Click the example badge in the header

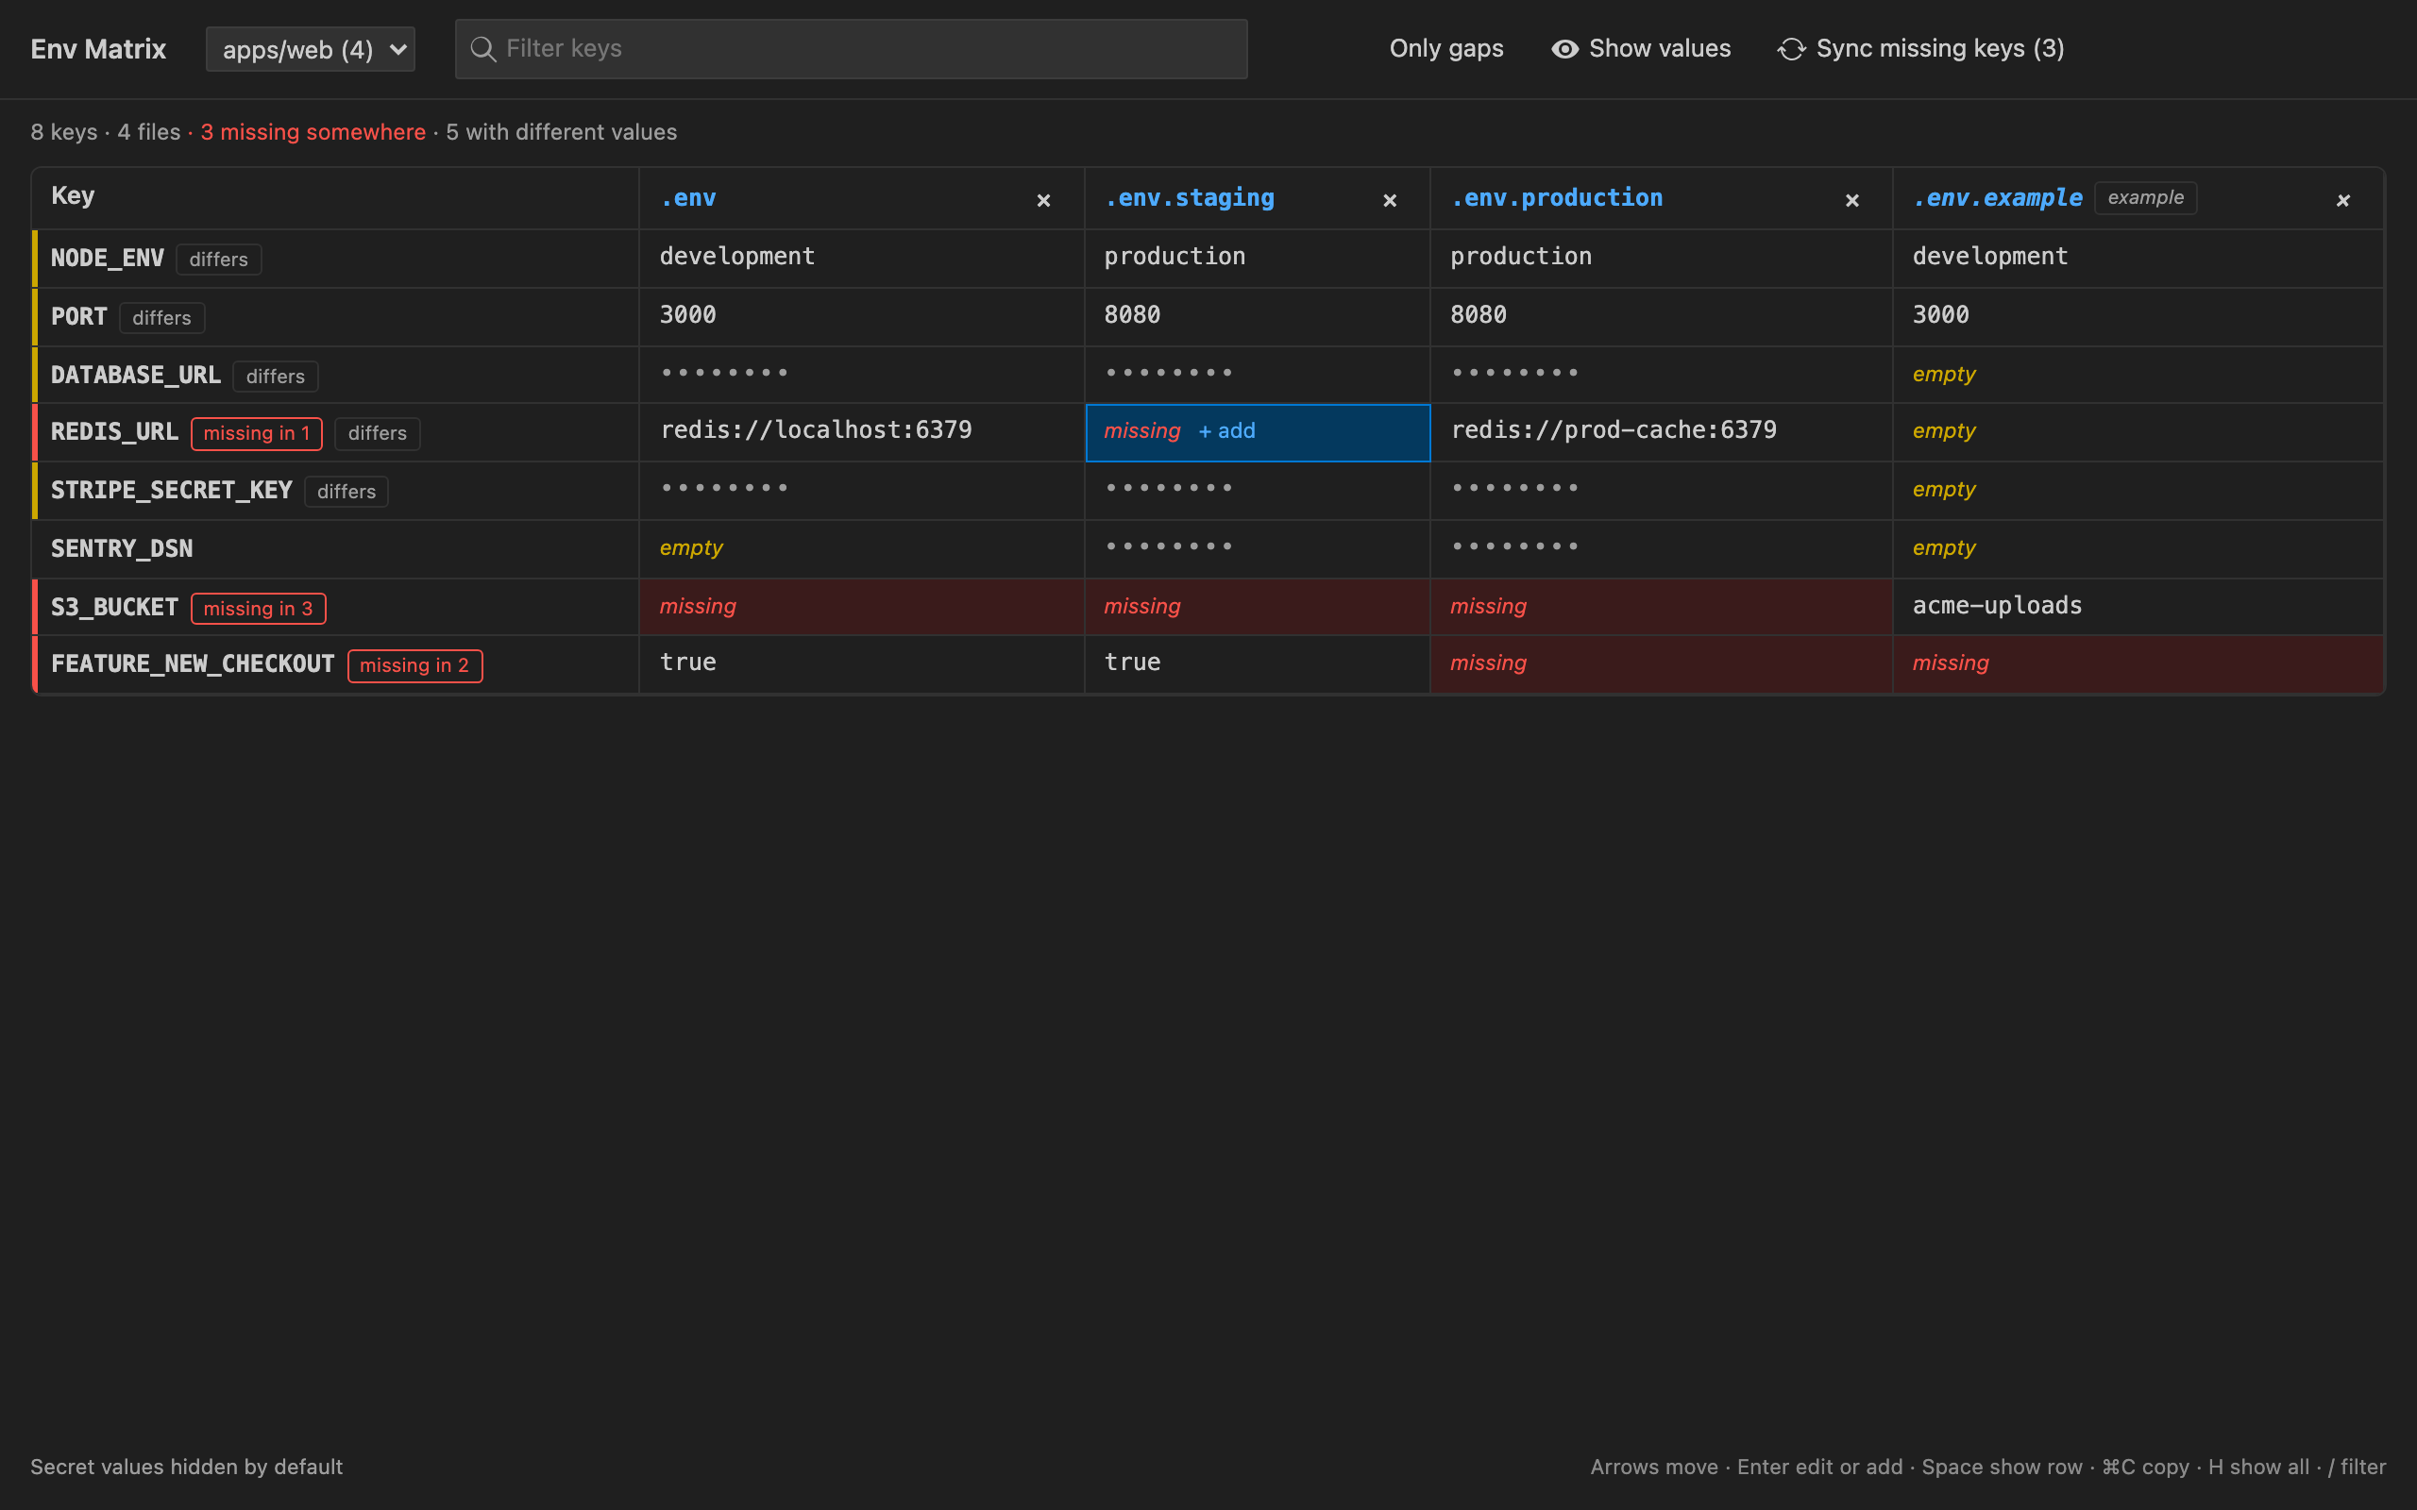2145,198
